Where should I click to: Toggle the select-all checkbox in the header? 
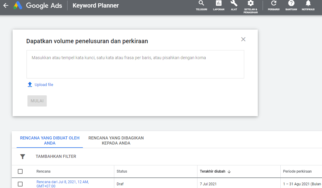(x=20, y=171)
